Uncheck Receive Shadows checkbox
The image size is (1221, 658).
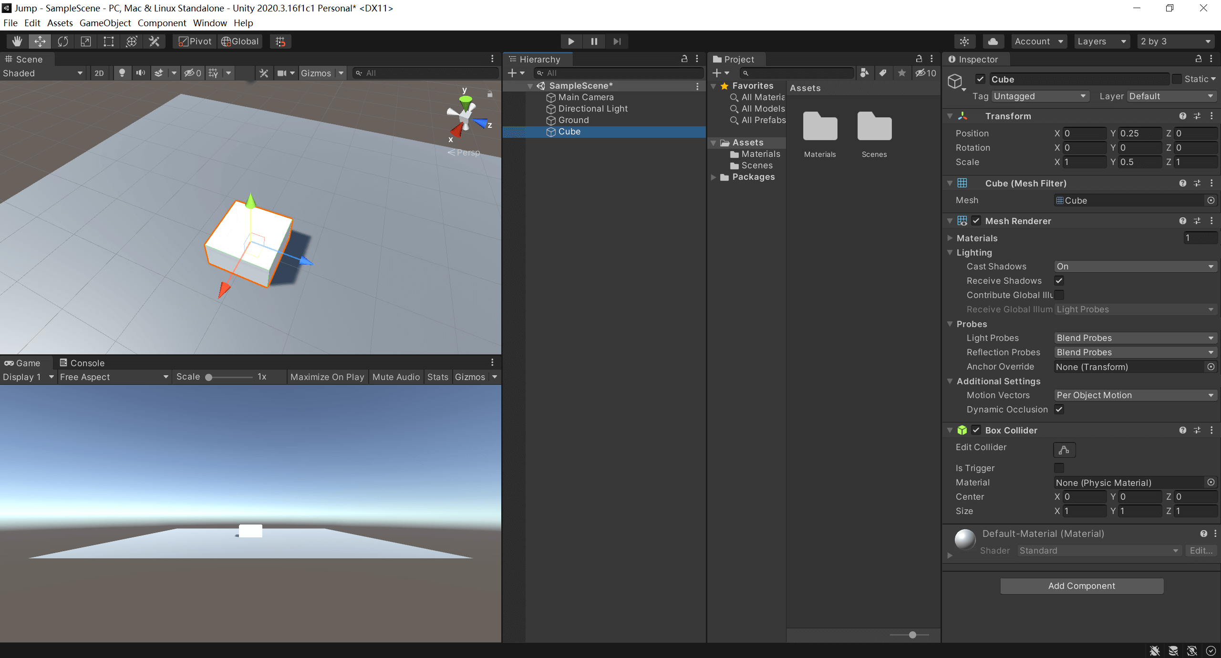point(1059,281)
